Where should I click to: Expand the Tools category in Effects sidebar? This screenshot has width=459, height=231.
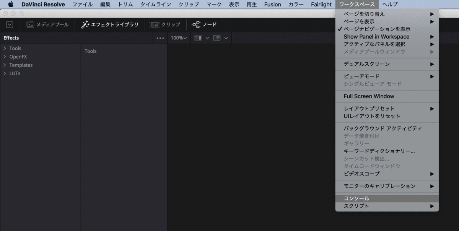coord(15,48)
